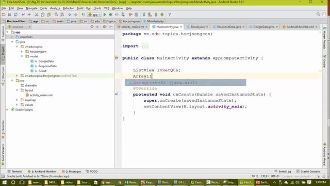Open the app run configuration dropdown
Image resolution: width=330 pixels, height=186 pixels.
(94, 14)
